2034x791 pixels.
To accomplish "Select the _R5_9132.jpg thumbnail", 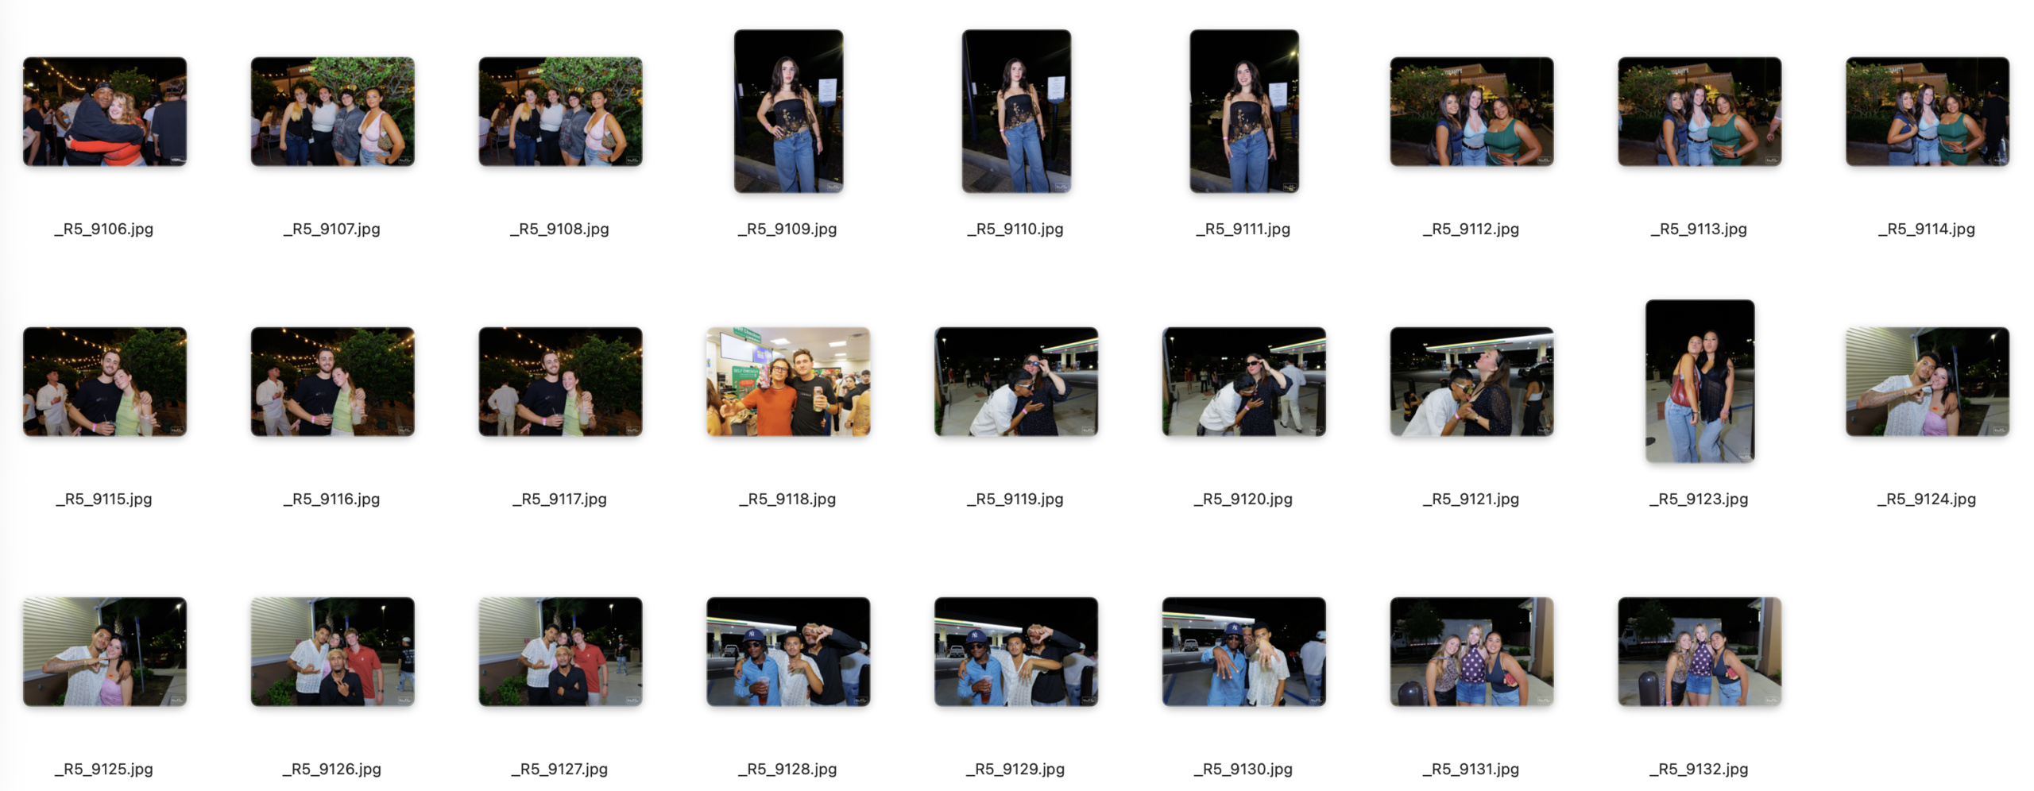I will click(1700, 651).
